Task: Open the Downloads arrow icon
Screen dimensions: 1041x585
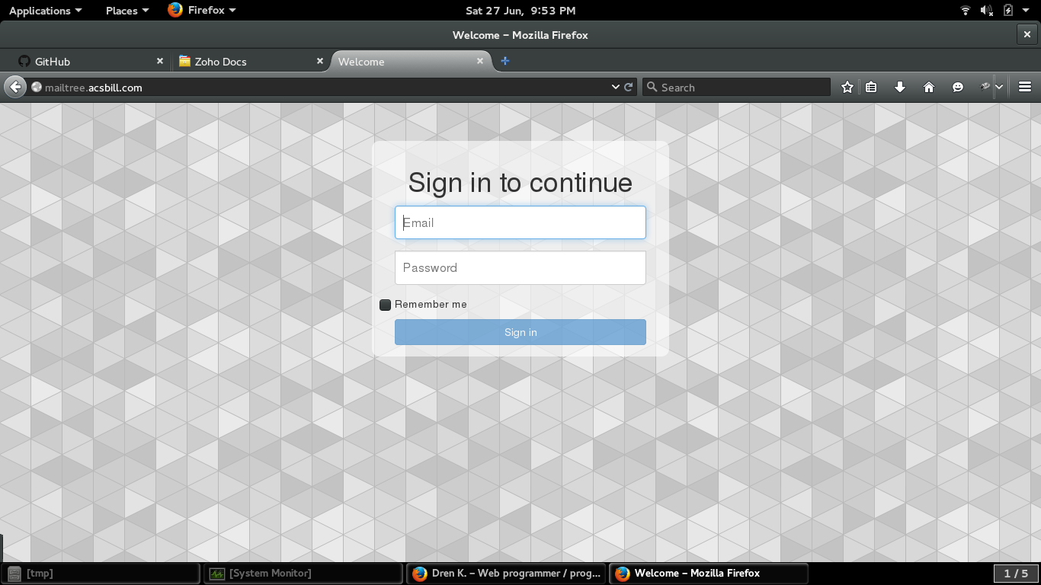Action: pyautogui.click(x=900, y=88)
